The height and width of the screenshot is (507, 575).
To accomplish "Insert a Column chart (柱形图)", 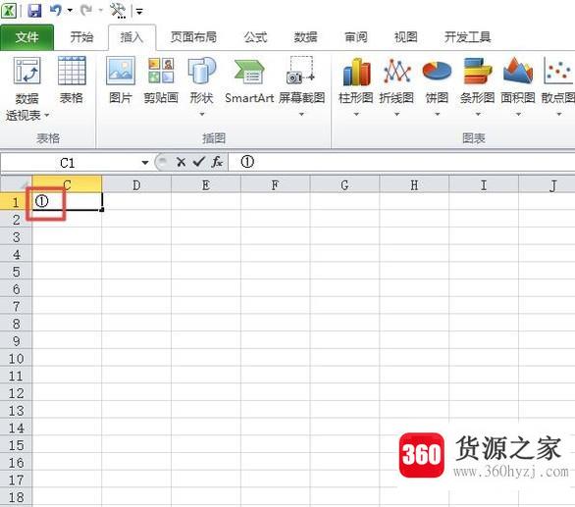I will click(356, 86).
